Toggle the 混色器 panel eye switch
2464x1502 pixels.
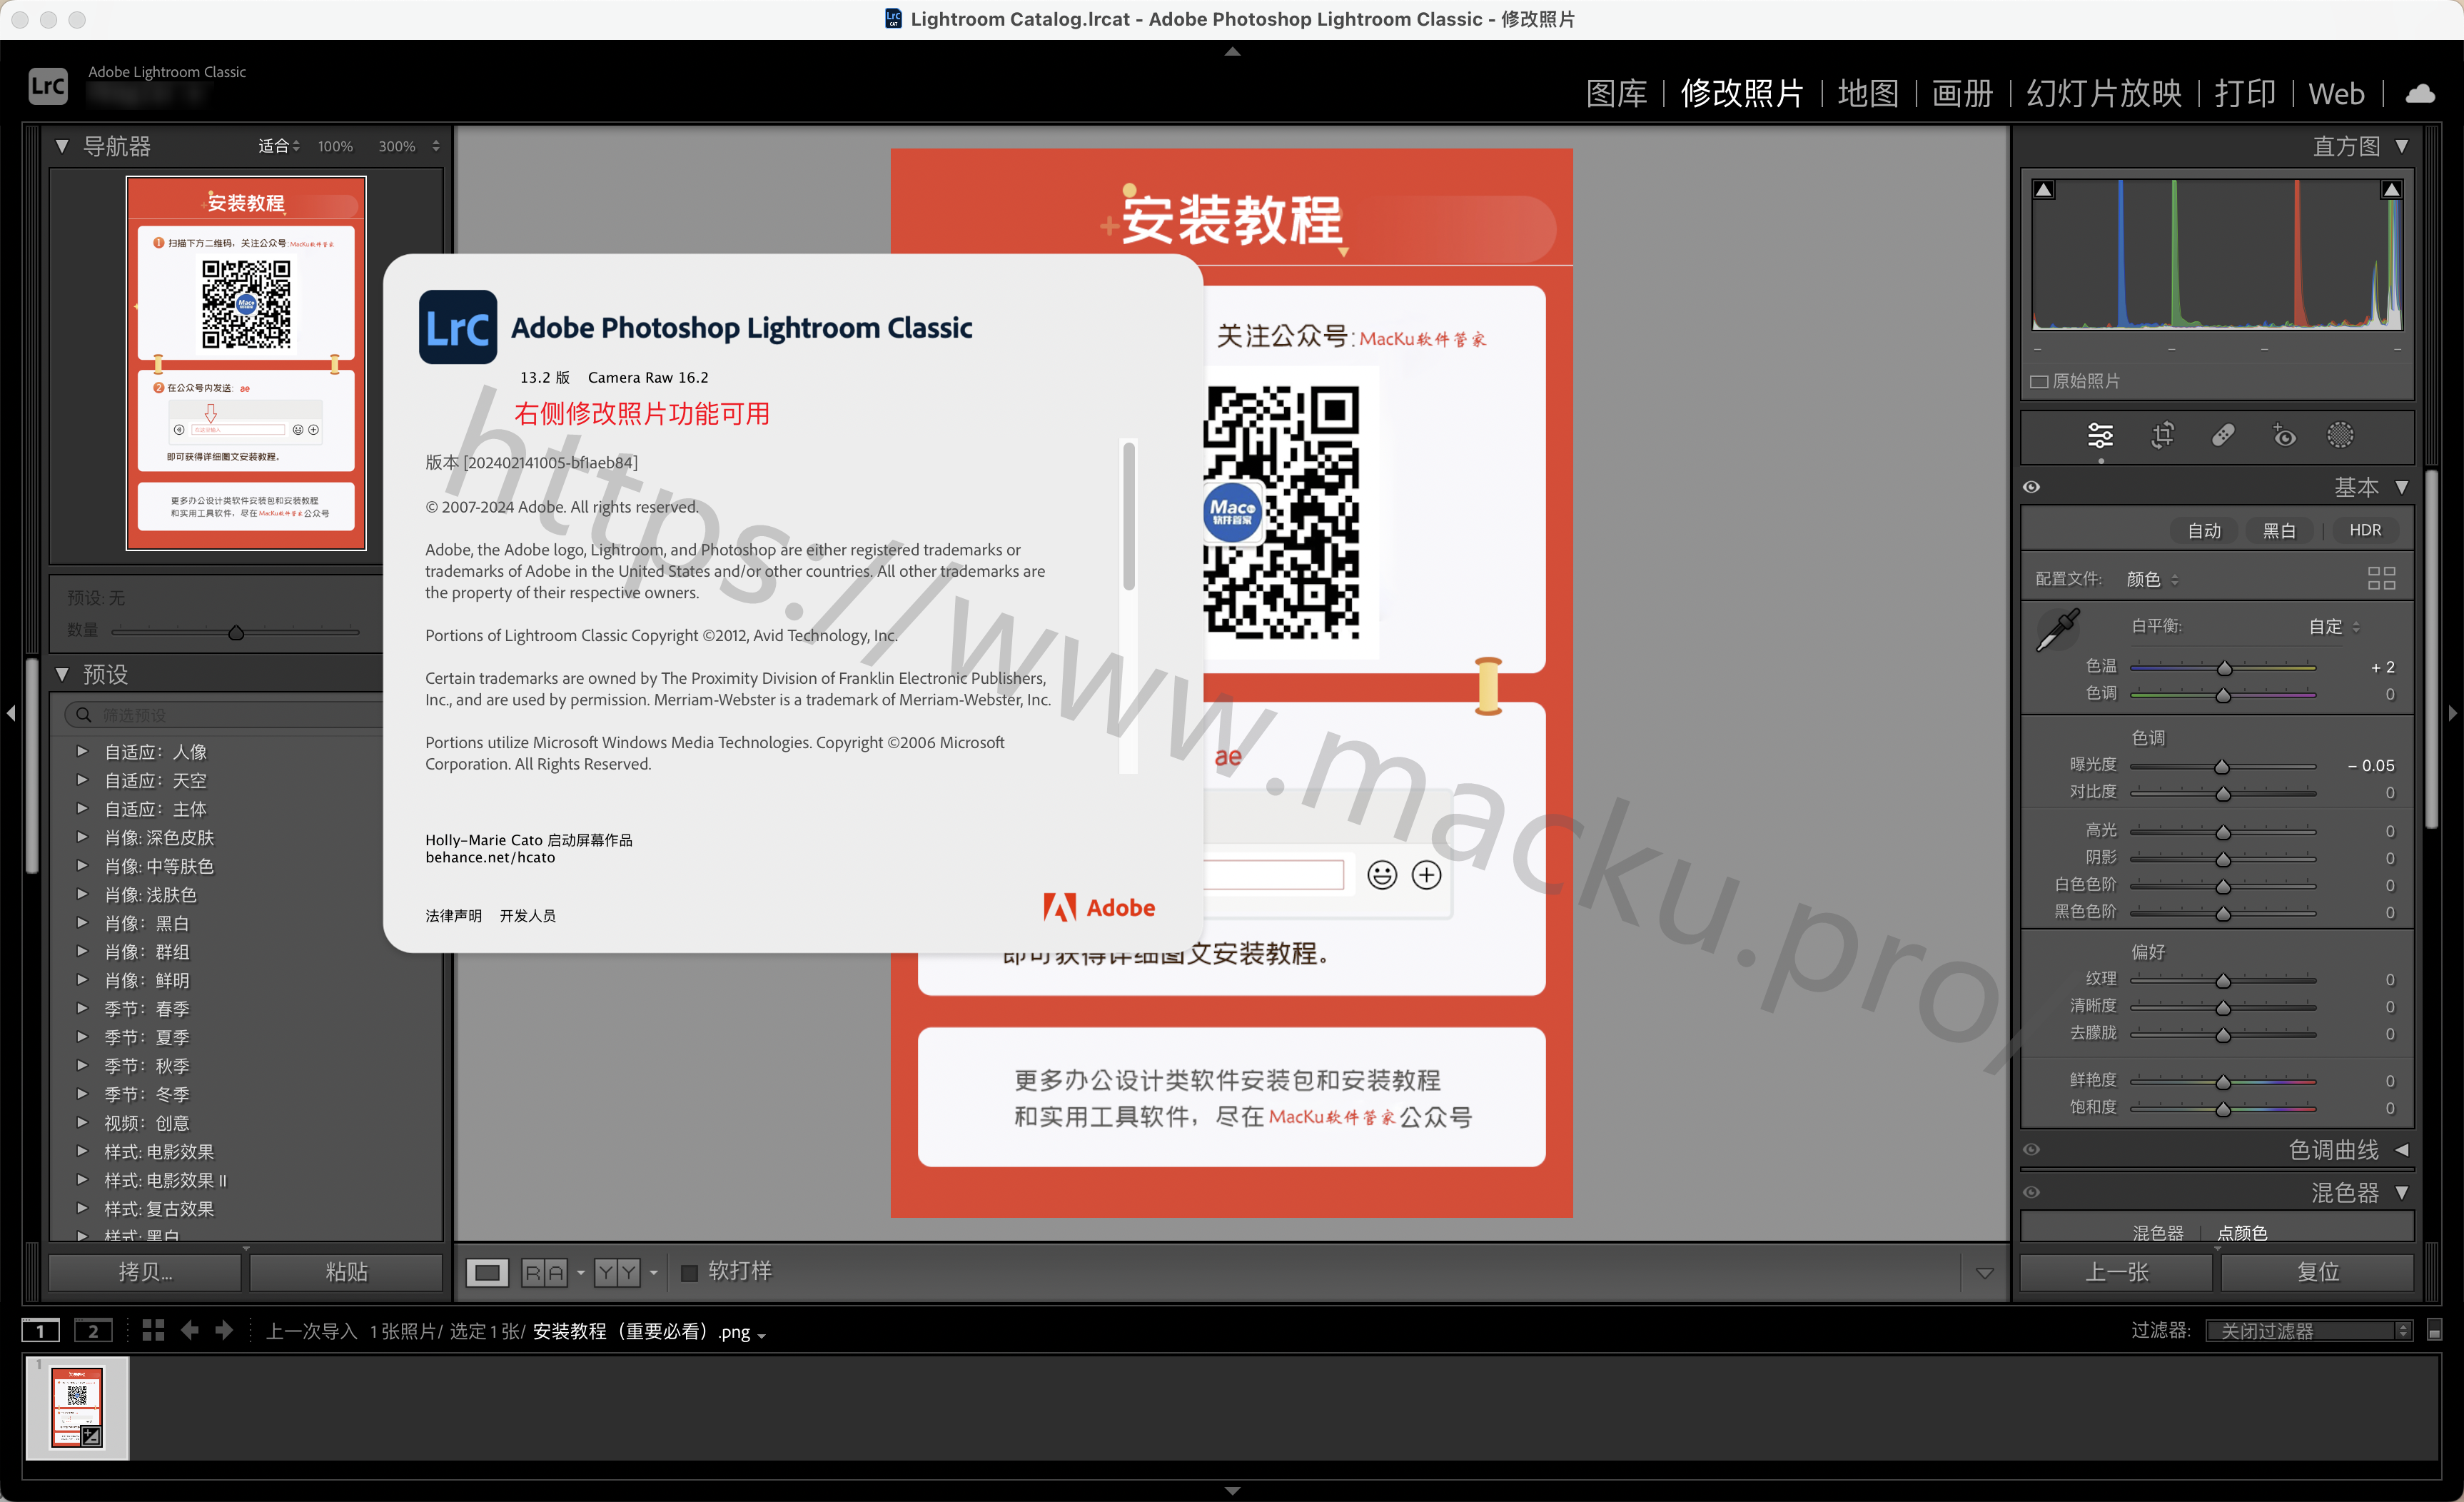[x=2031, y=1192]
